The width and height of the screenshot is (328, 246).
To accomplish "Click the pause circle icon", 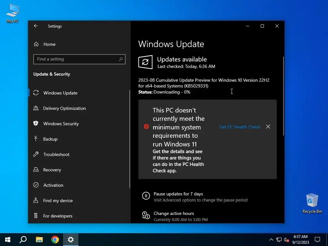I will (146, 196).
